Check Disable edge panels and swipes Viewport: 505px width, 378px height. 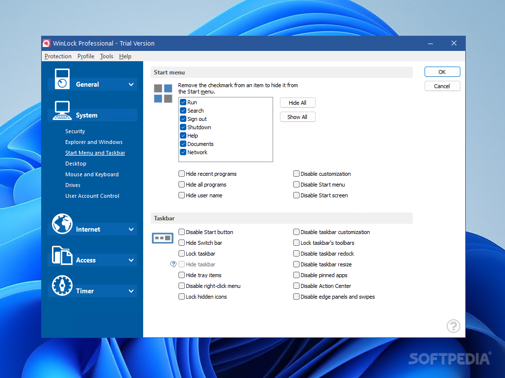coord(296,297)
